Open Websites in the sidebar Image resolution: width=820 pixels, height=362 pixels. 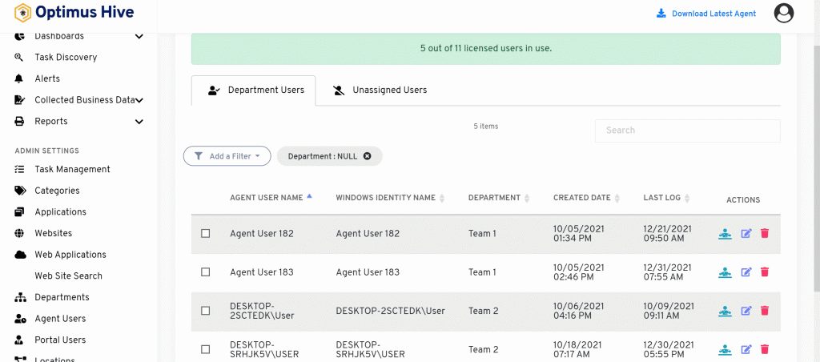pyautogui.click(x=54, y=233)
